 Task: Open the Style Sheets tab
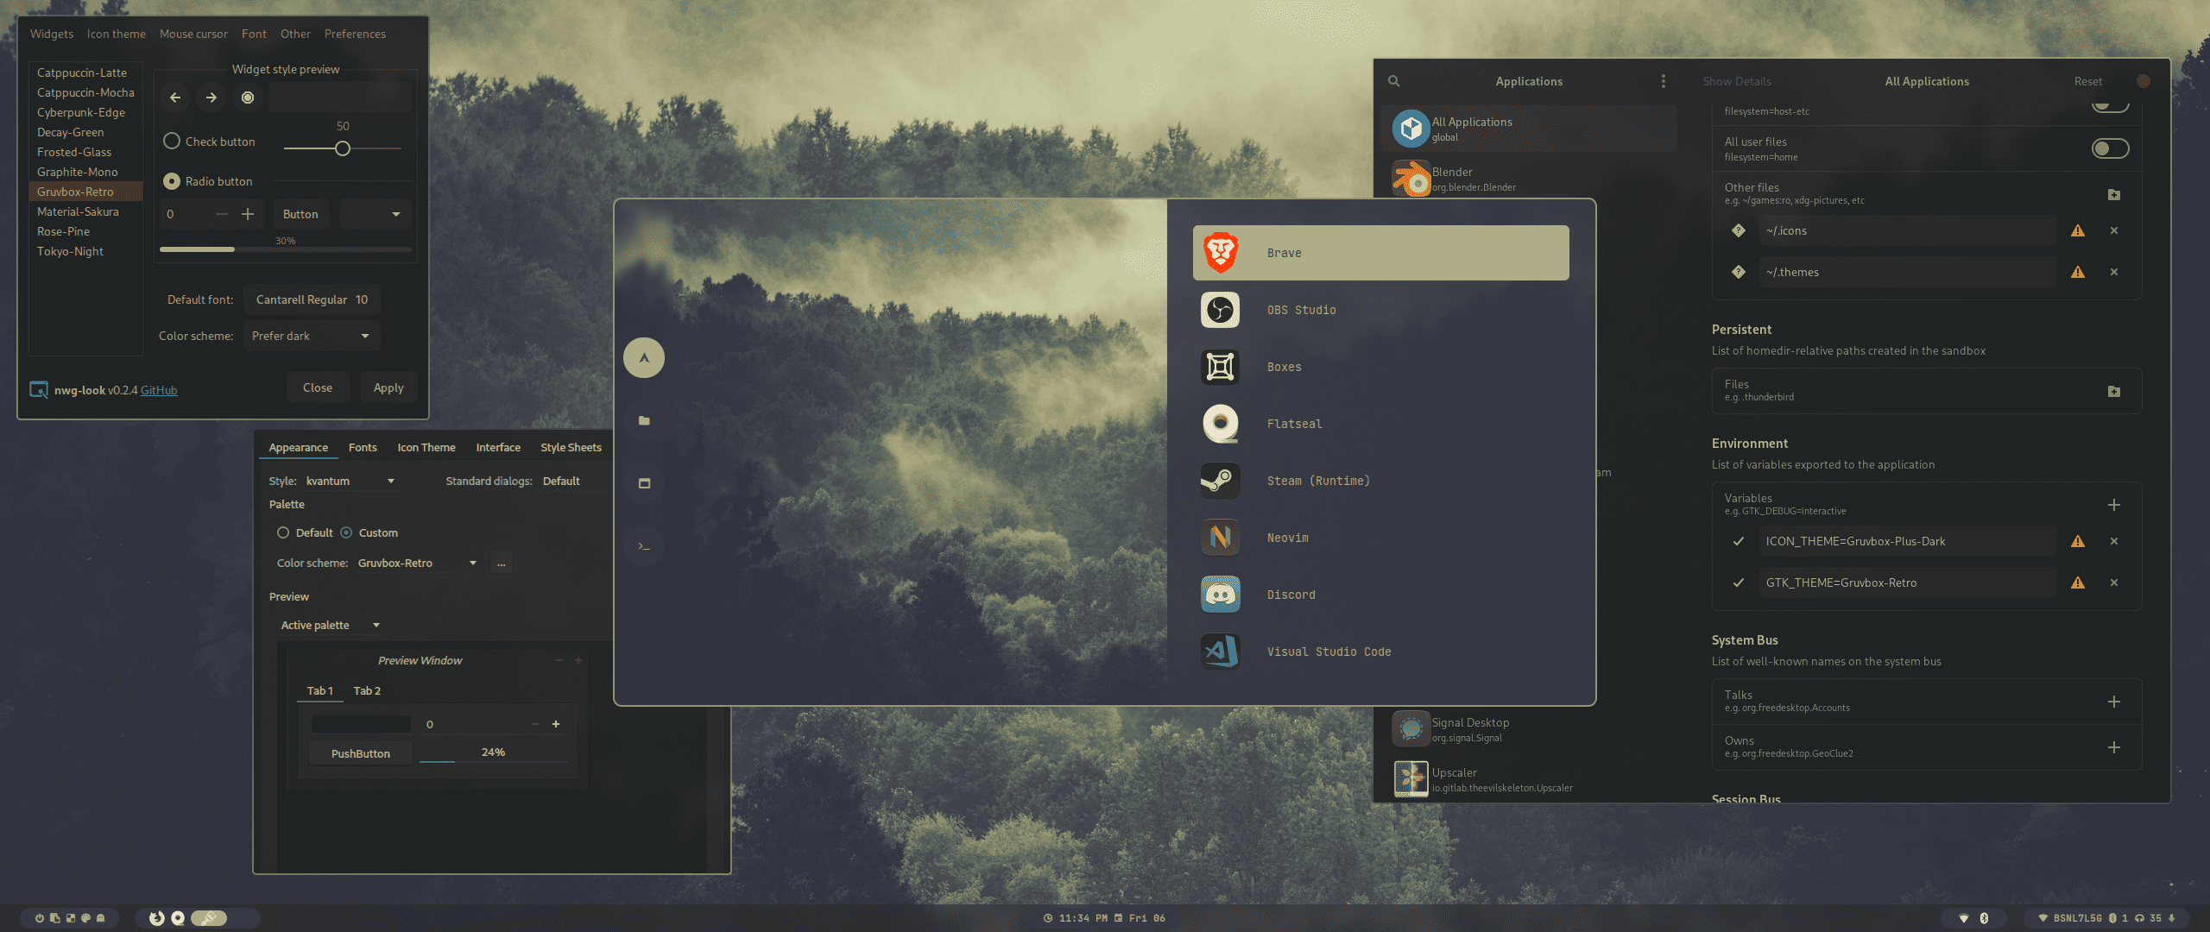pos(571,447)
